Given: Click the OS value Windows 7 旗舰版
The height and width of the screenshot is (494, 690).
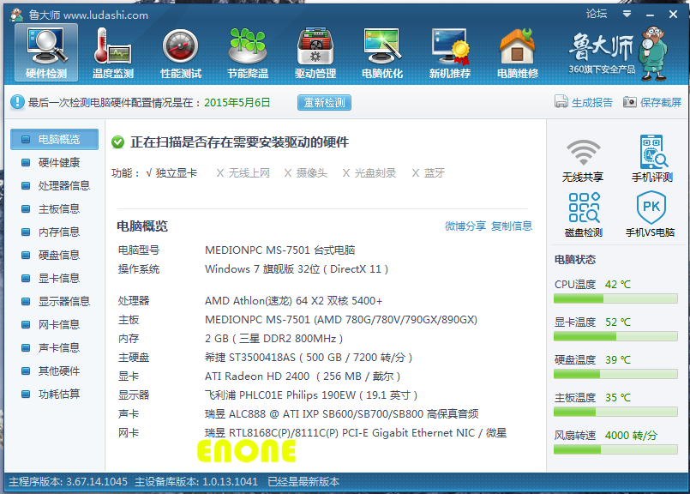Looking at the screenshot, I should point(297,269).
